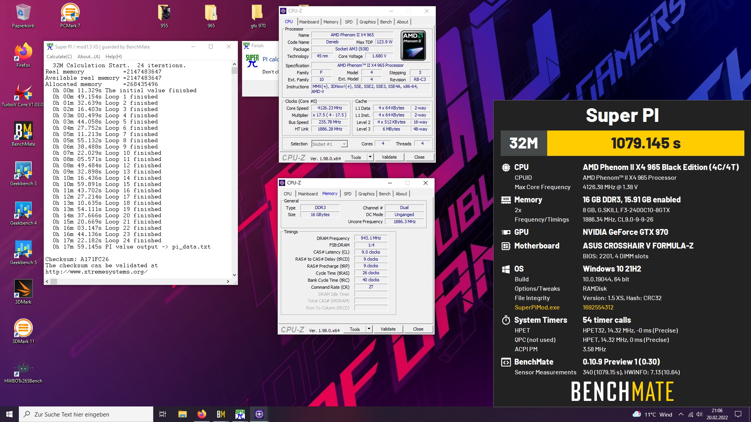Click the Checksum: A171FC26 line
This screenshot has width=751, height=422.
(77, 259)
